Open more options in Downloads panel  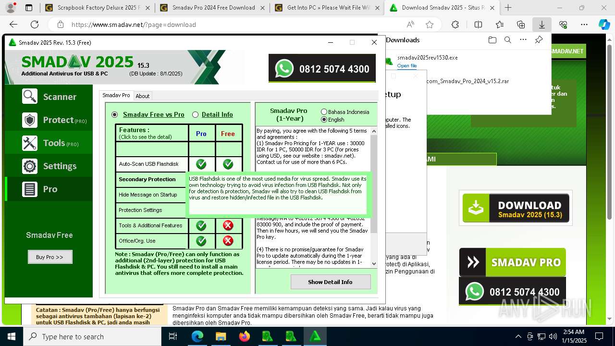pyautogui.click(x=523, y=40)
